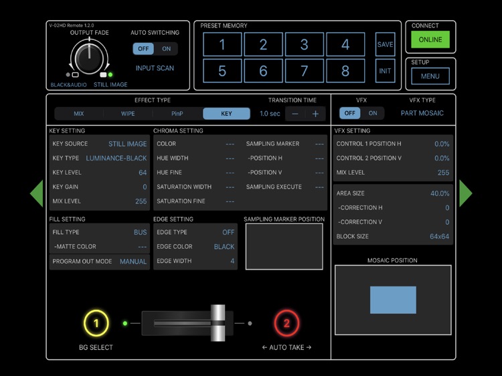Edit Control 2 Position V value

click(442, 159)
